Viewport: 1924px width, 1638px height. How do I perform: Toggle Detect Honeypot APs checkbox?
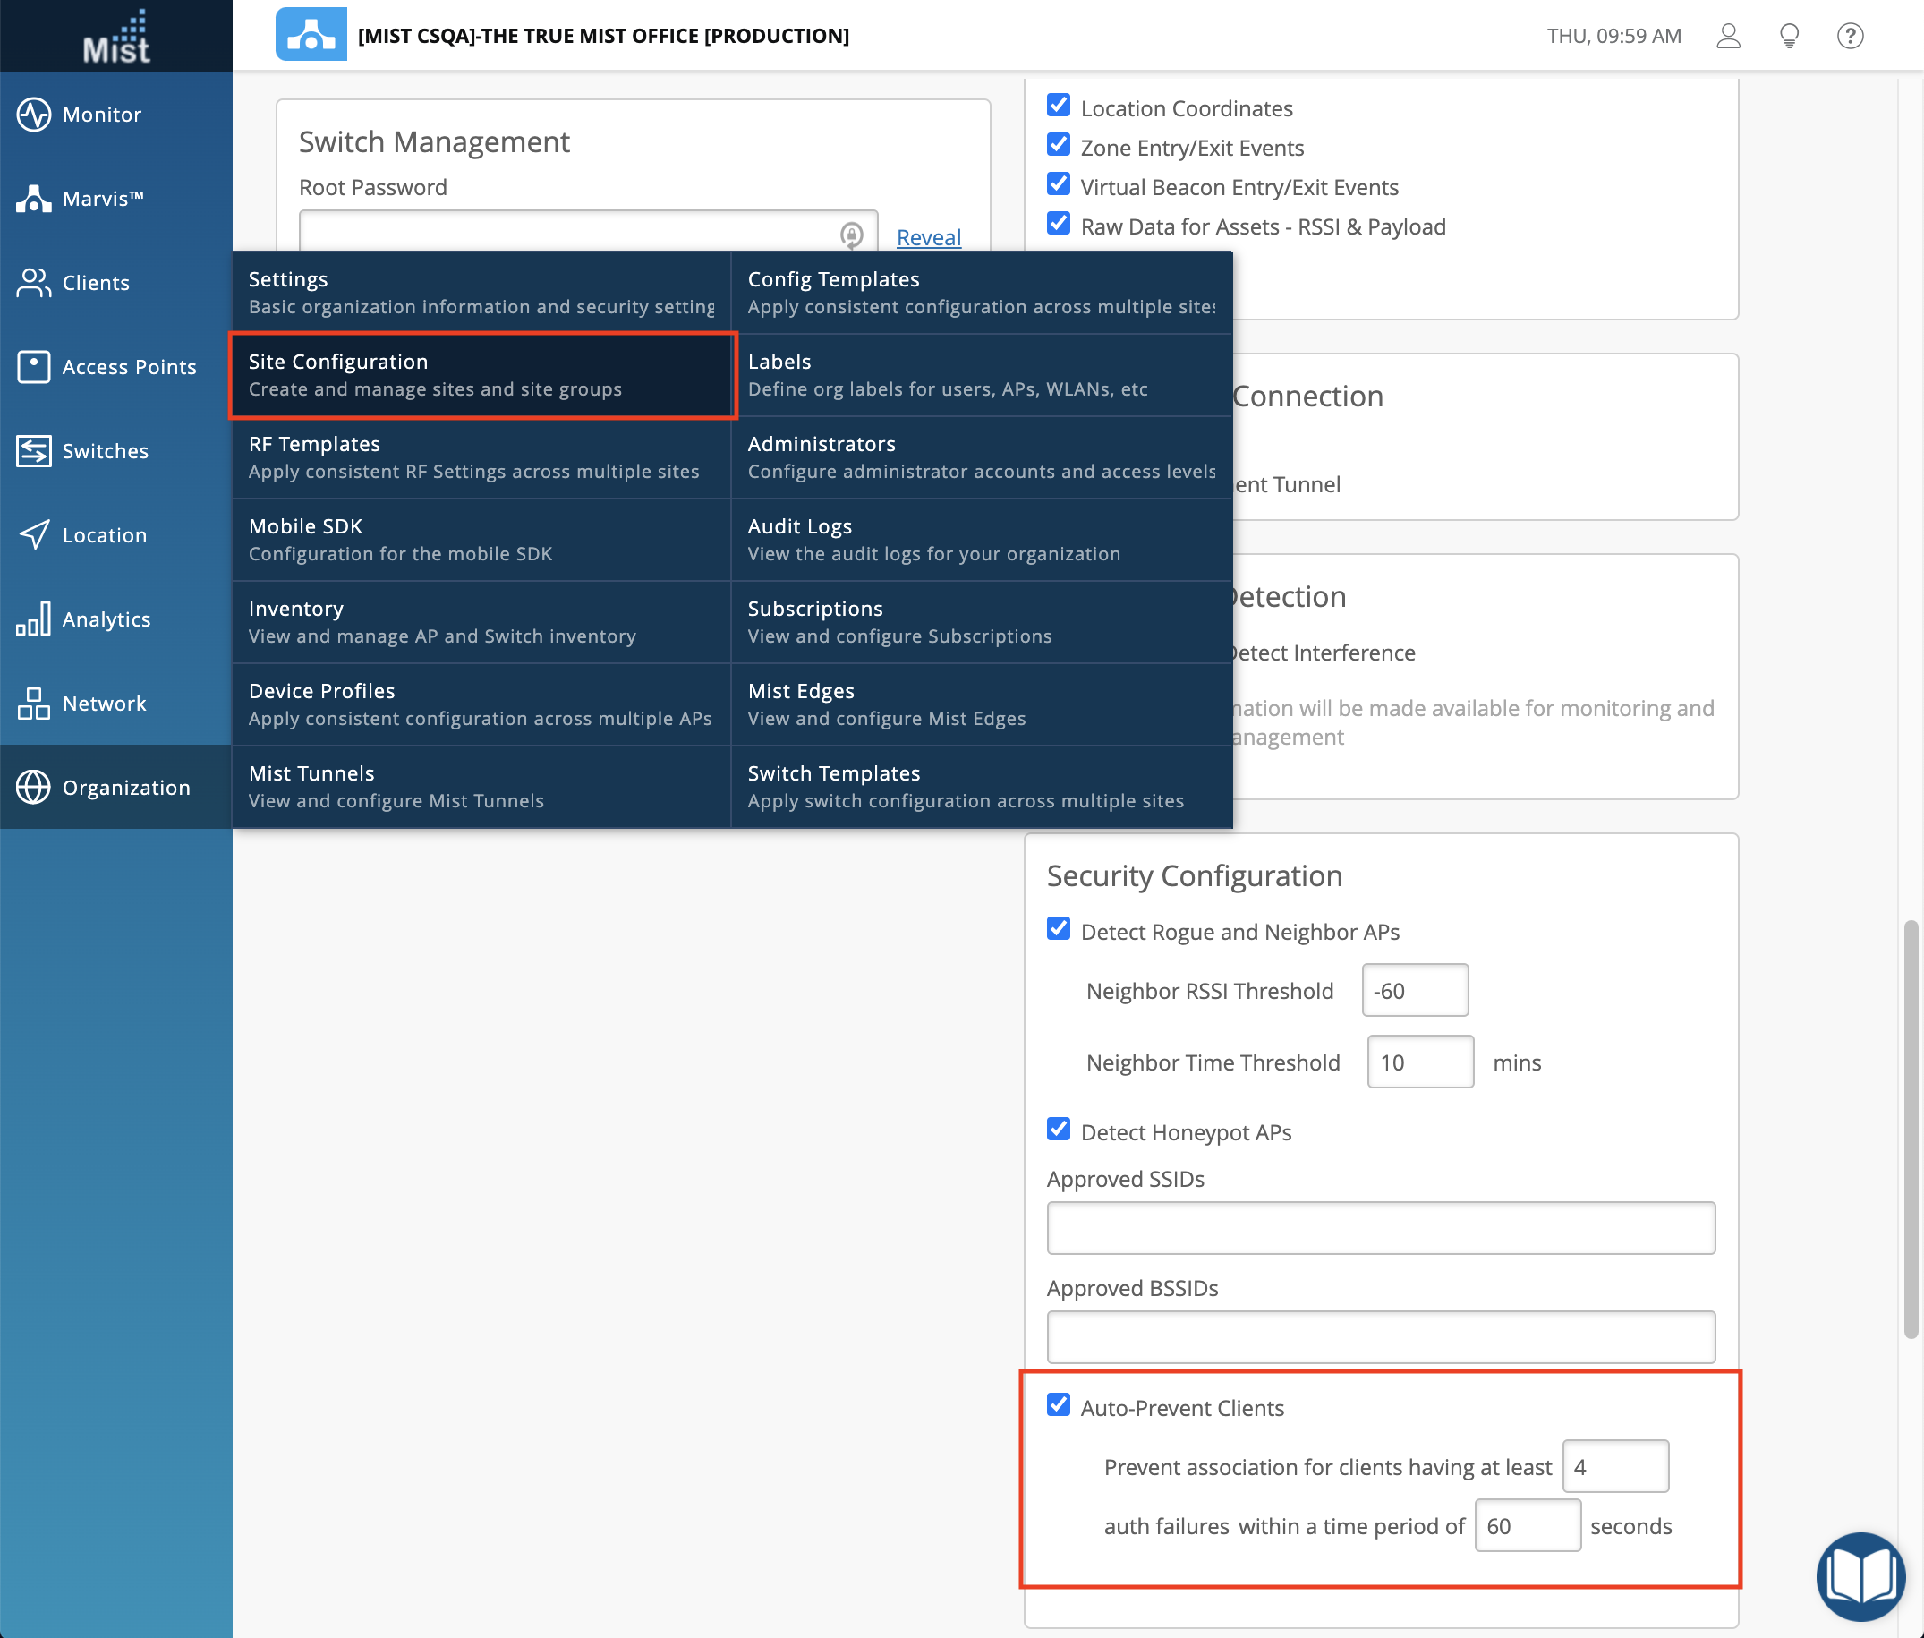[x=1058, y=1129]
